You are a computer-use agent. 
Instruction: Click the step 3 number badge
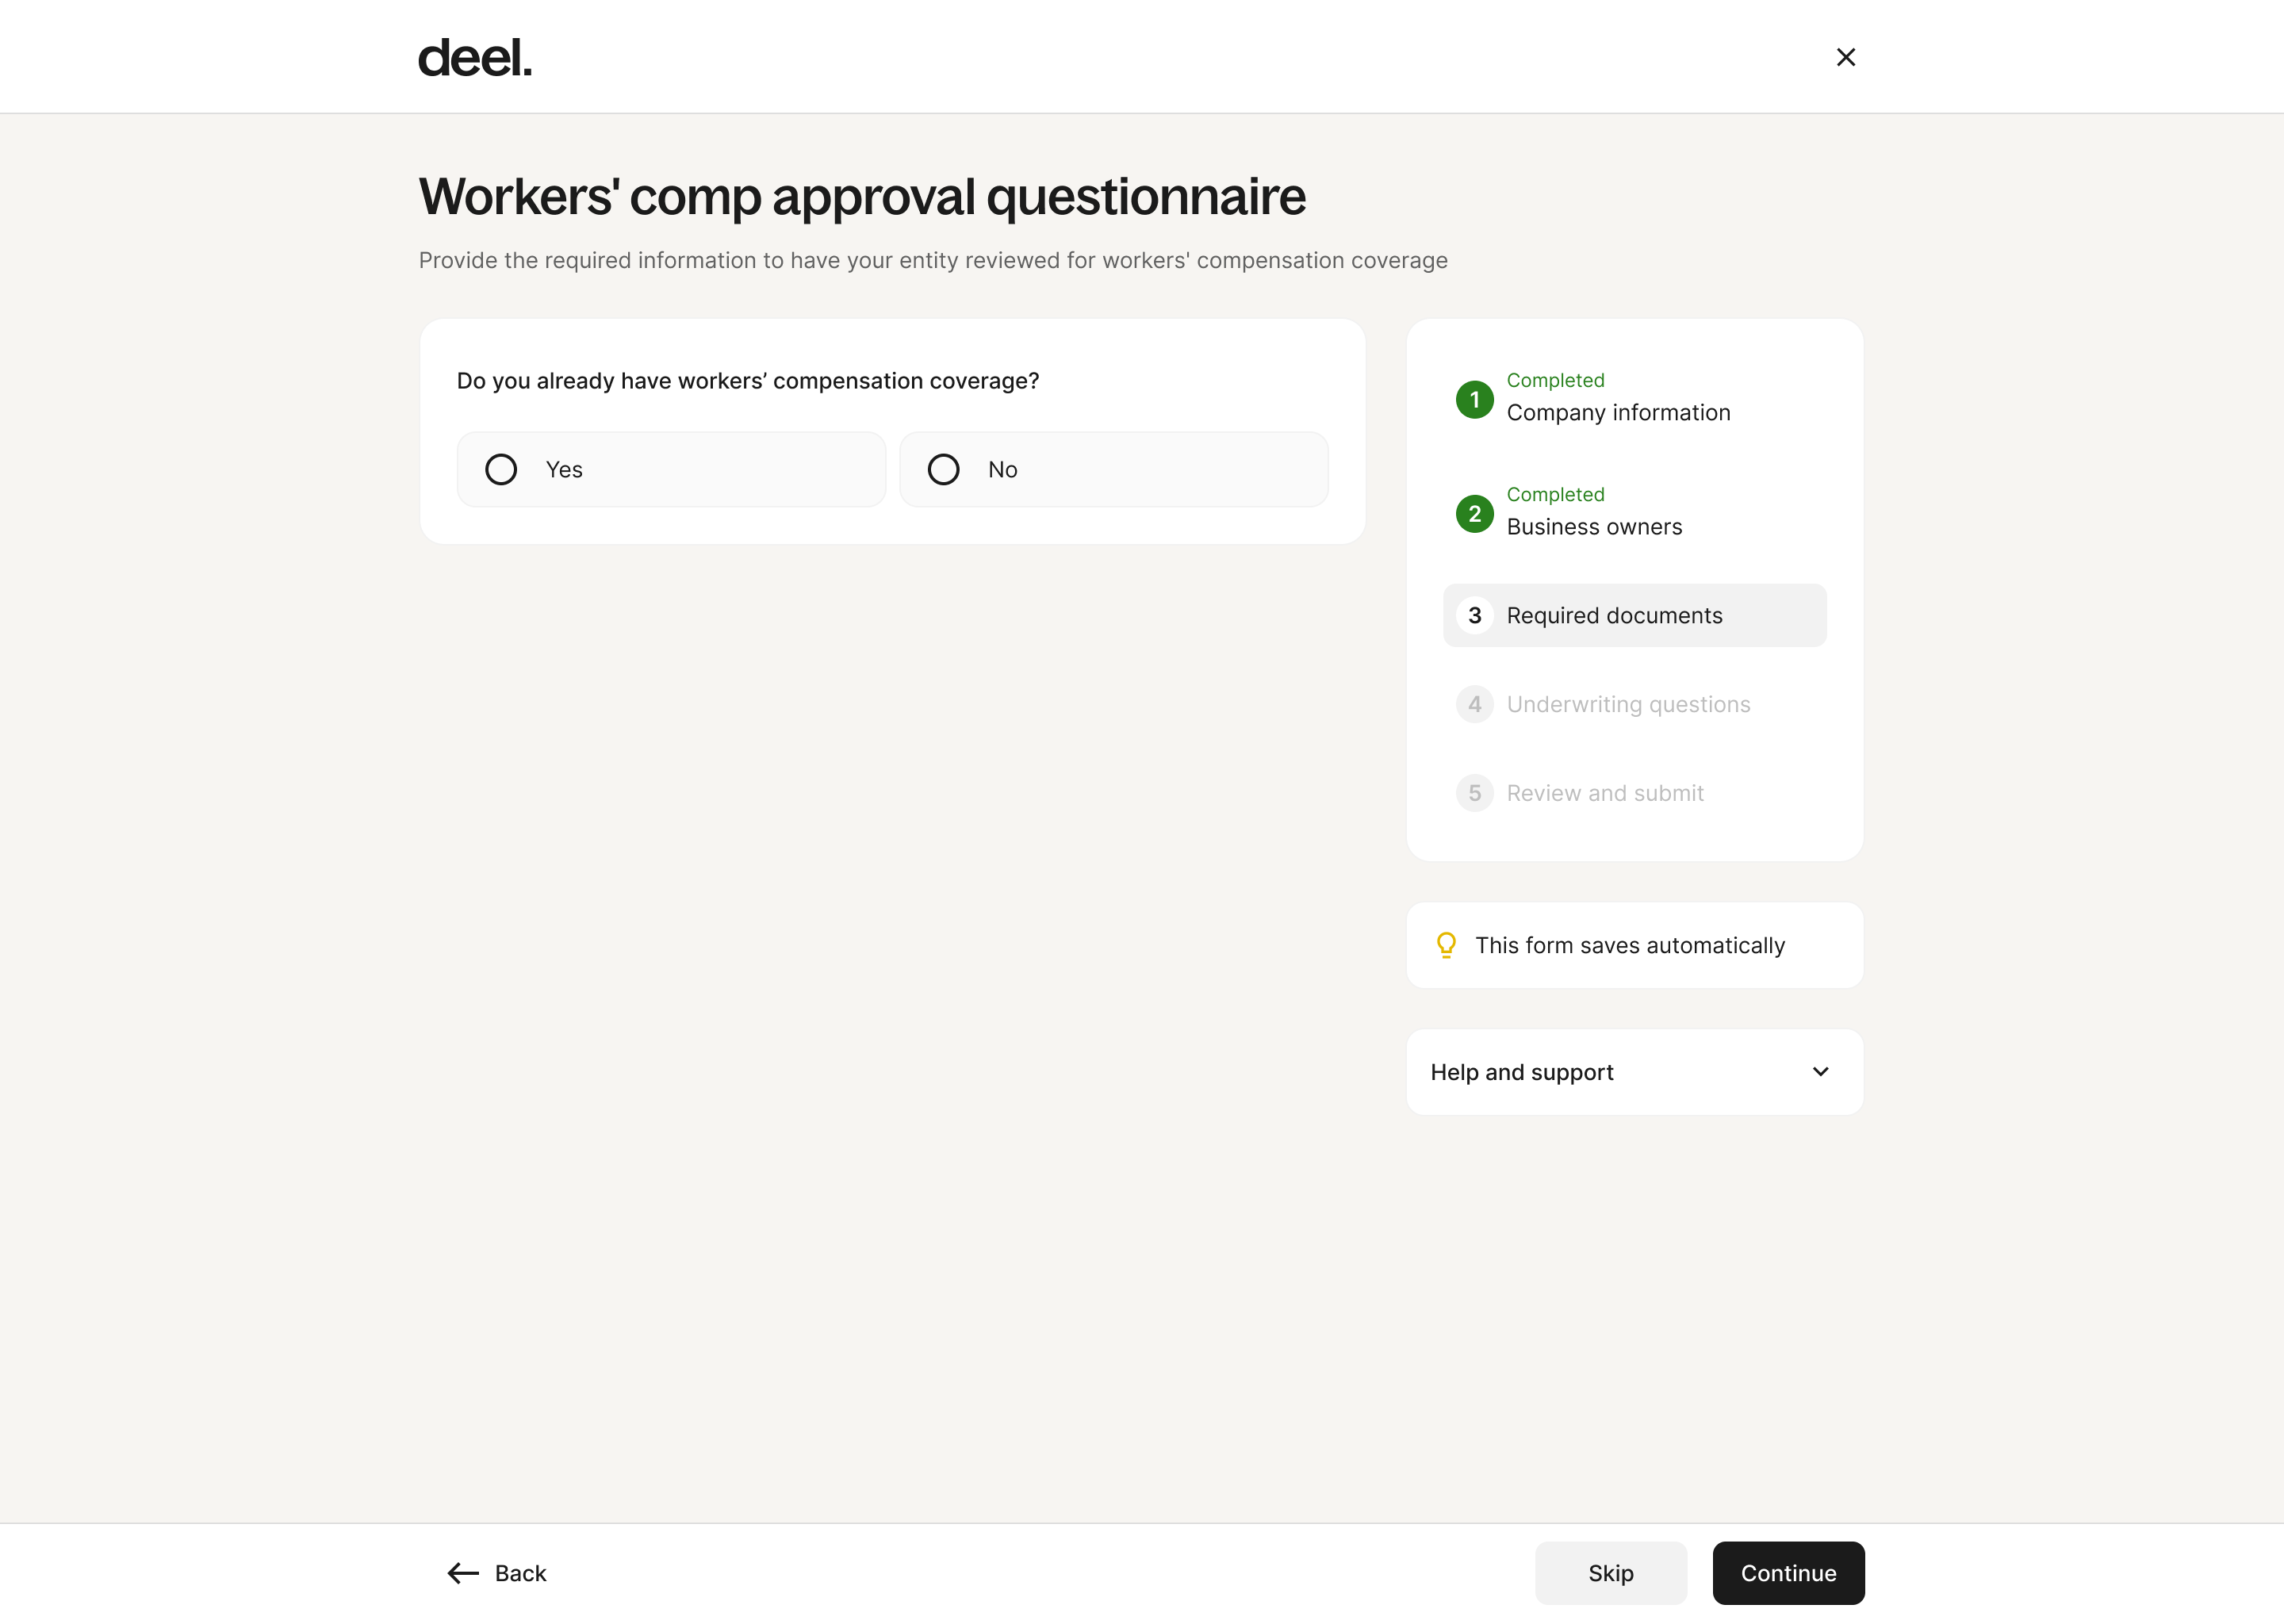tap(1474, 616)
